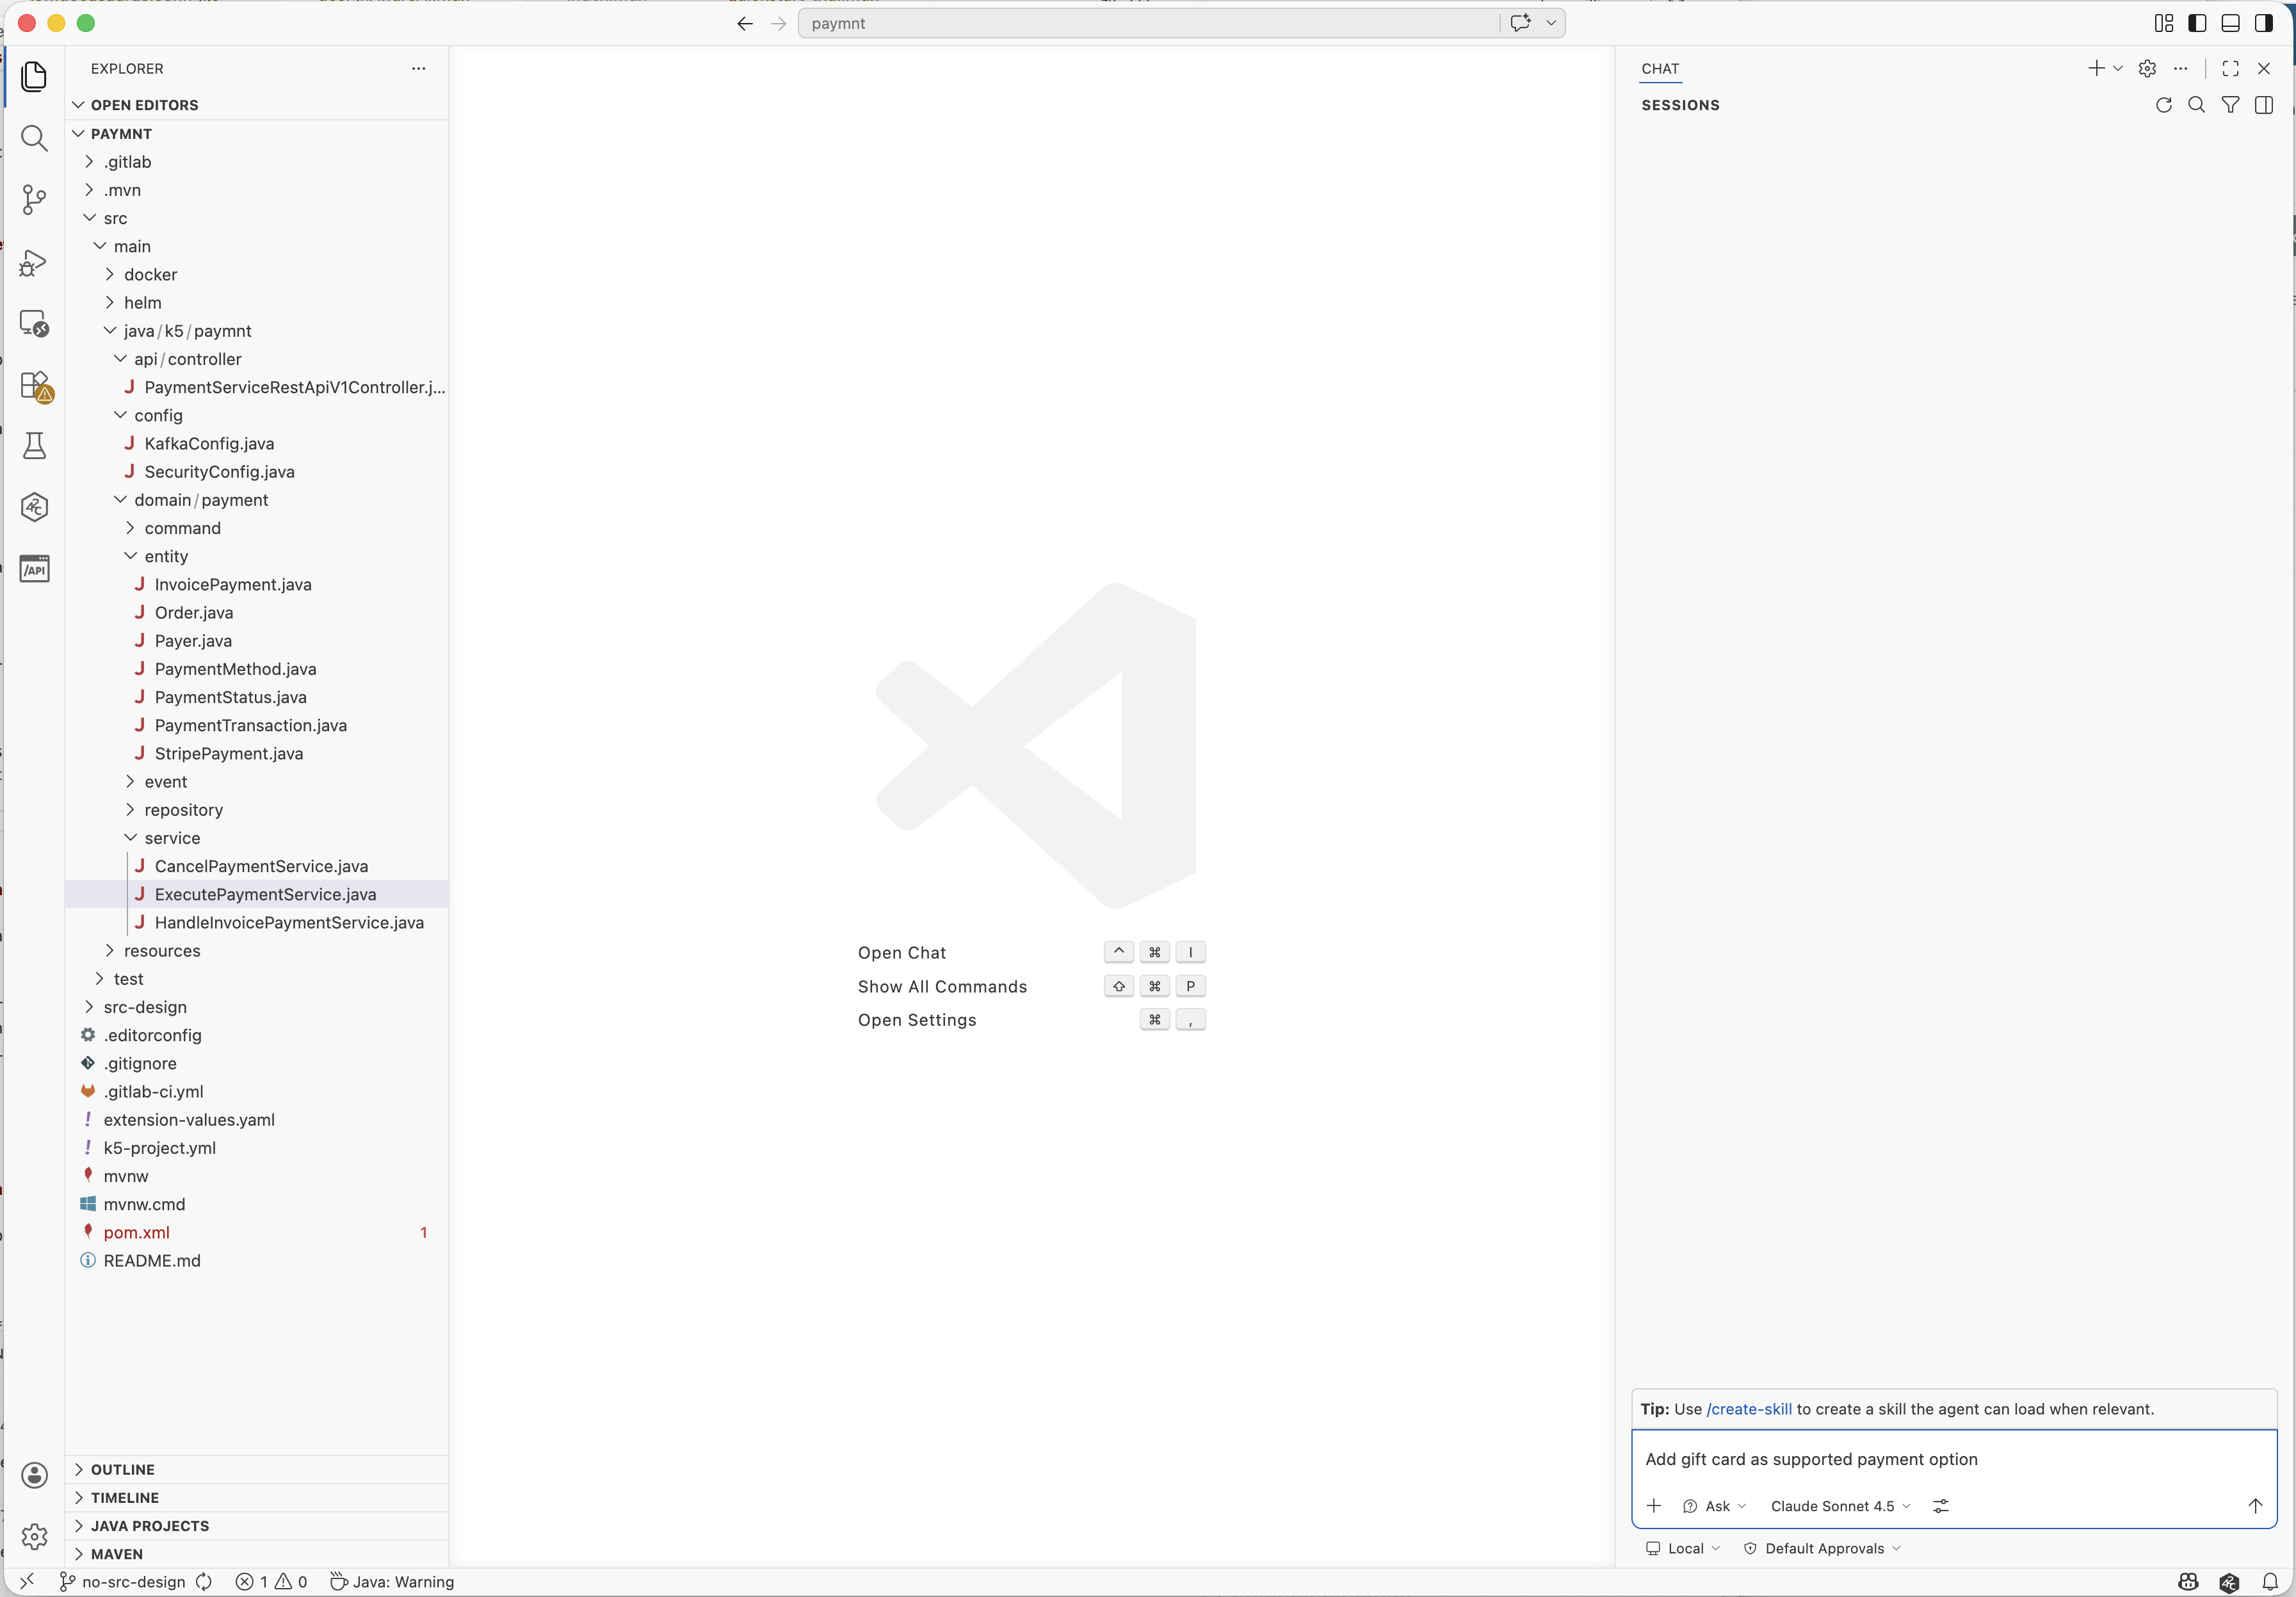
Task: Open notifications bell in status bar
Action: (2270, 1582)
